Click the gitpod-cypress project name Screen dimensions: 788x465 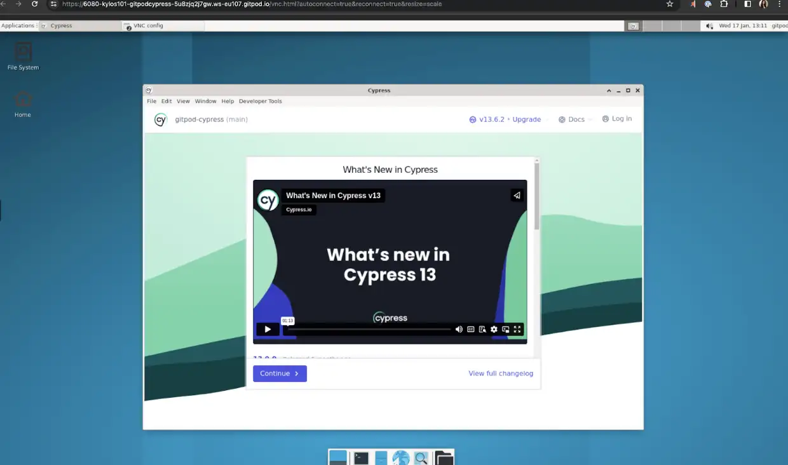199,119
